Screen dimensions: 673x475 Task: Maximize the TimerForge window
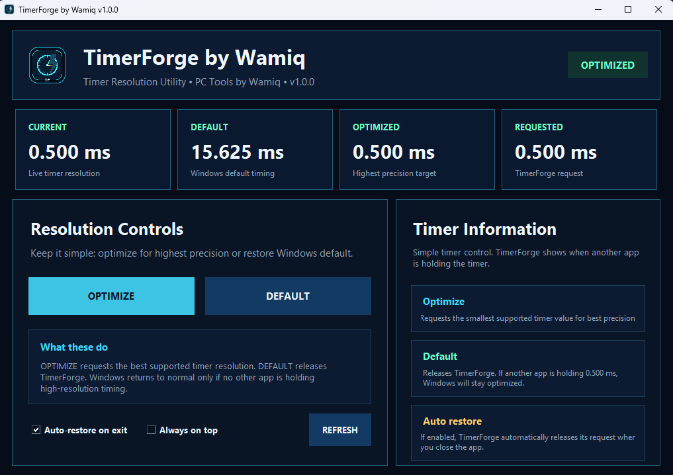pyautogui.click(x=628, y=9)
